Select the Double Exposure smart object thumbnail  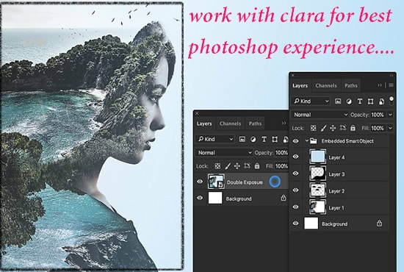point(216,182)
